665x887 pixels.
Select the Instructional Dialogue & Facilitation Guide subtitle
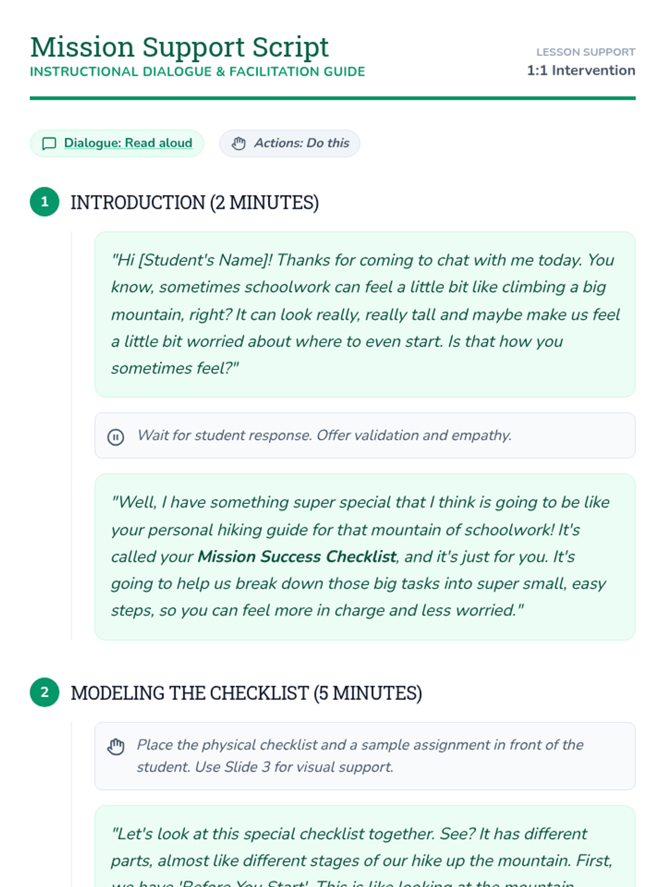[197, 72]
